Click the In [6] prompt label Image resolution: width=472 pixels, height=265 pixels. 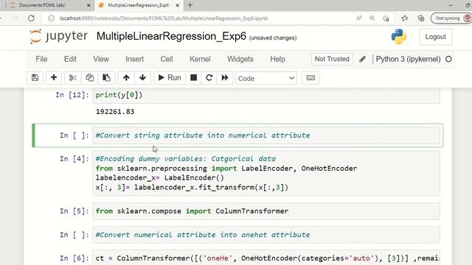[74, 258]
